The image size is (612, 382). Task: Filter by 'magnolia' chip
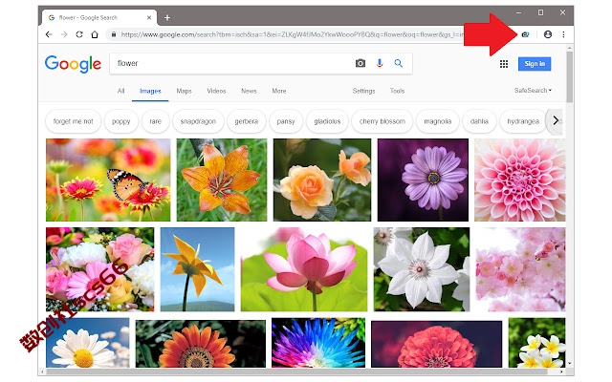tap(438, 121)
